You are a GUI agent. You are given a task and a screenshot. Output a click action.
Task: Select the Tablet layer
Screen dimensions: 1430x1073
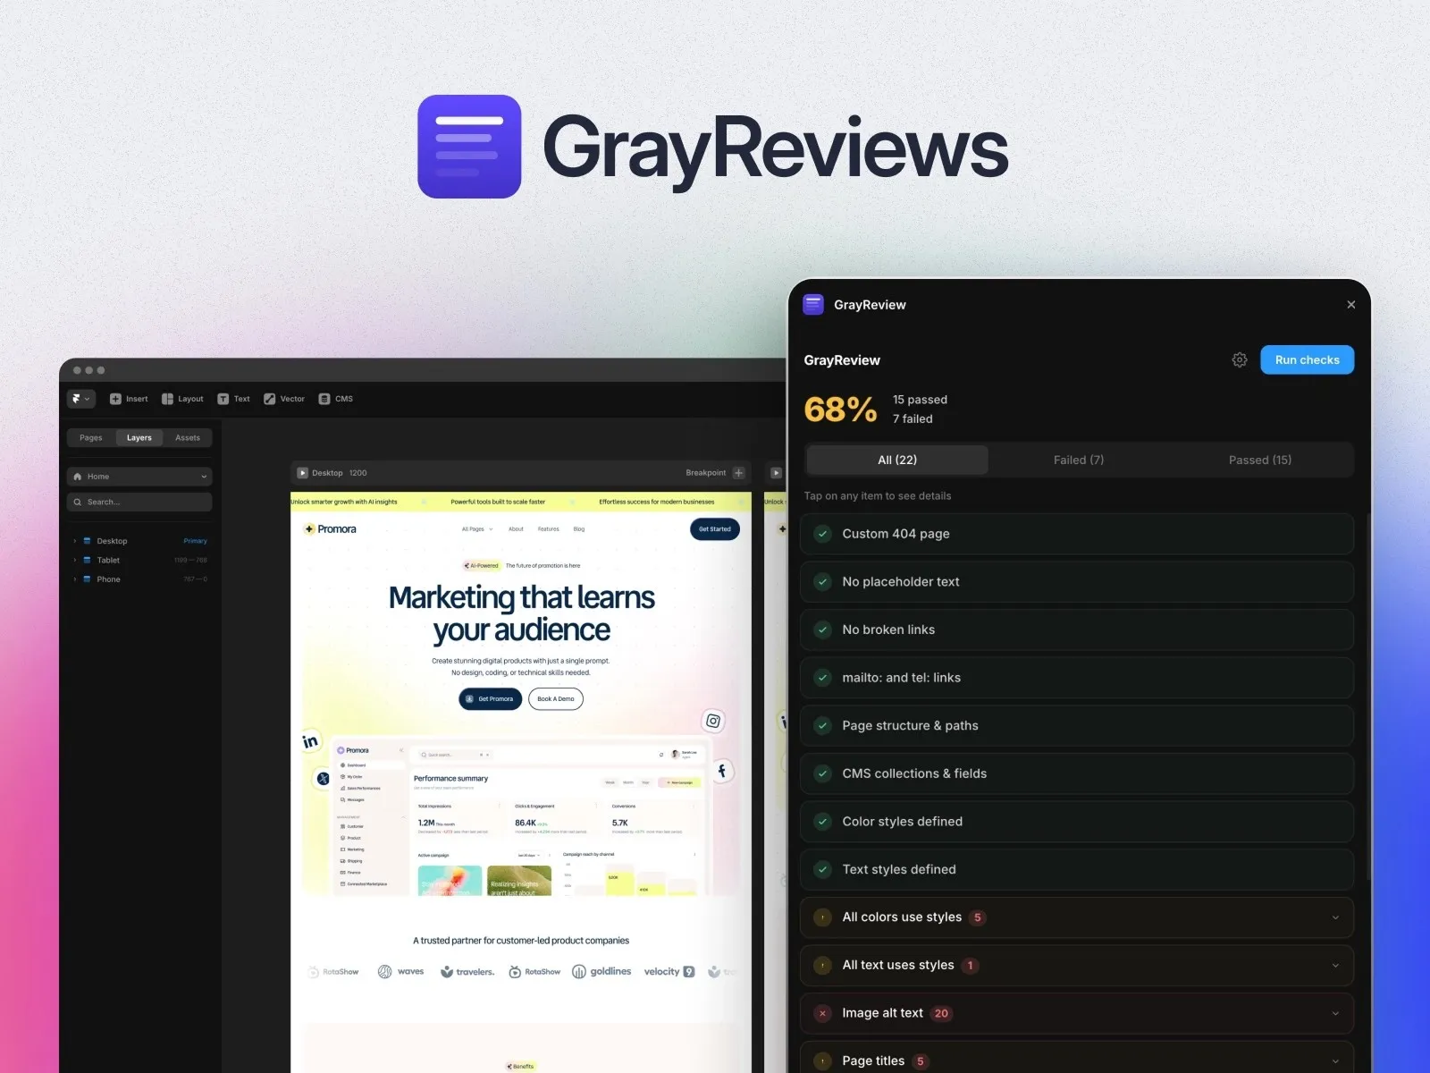pyautogui.click(x=108, y=560)
